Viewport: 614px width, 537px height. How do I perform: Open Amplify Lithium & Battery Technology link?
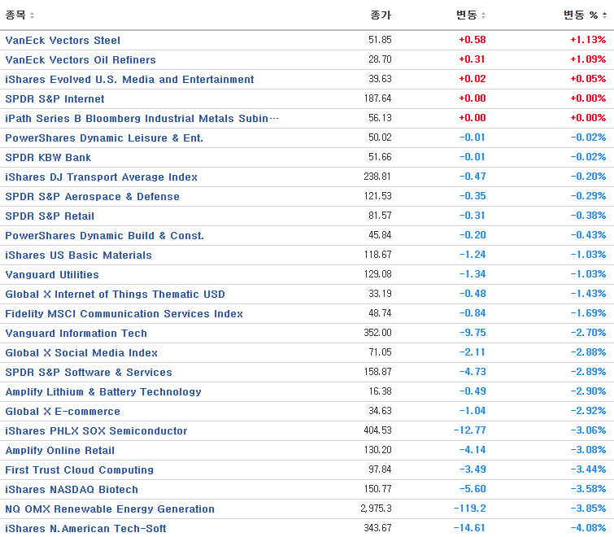point(103,392)
